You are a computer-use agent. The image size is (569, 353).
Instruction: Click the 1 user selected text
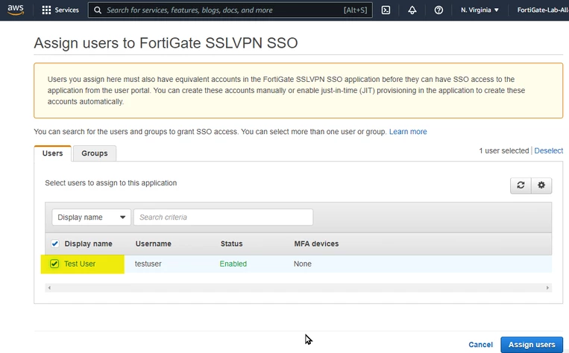pos(503,150)
